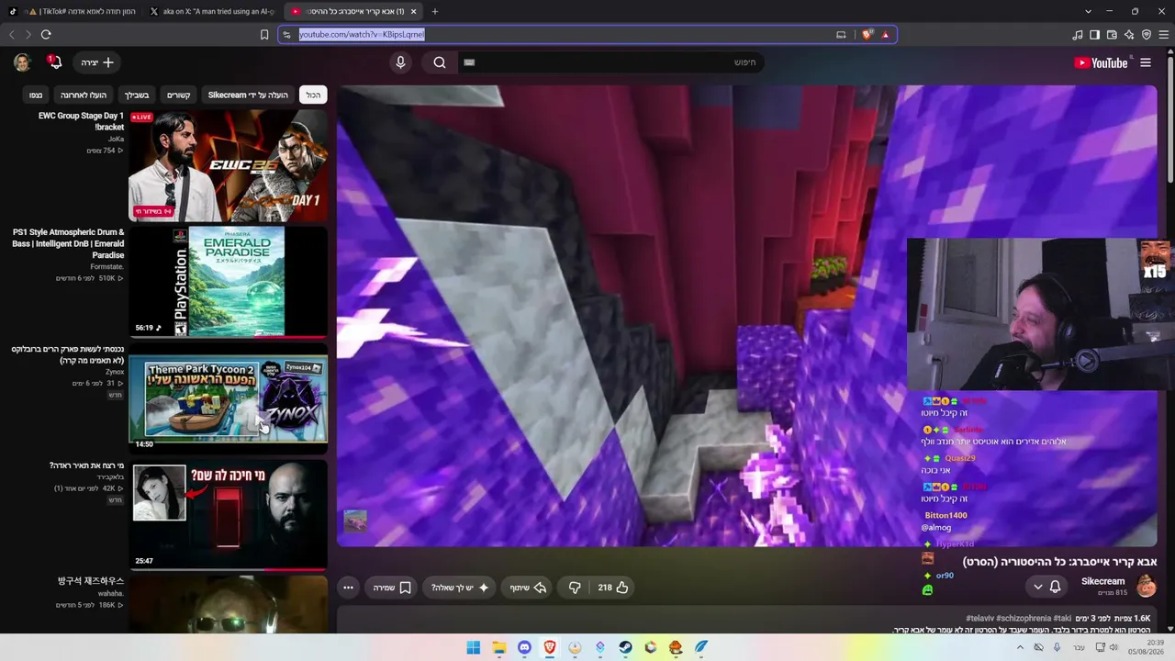Open the Windows Start menu
1175x661 pixels.
tap(474, 647)
